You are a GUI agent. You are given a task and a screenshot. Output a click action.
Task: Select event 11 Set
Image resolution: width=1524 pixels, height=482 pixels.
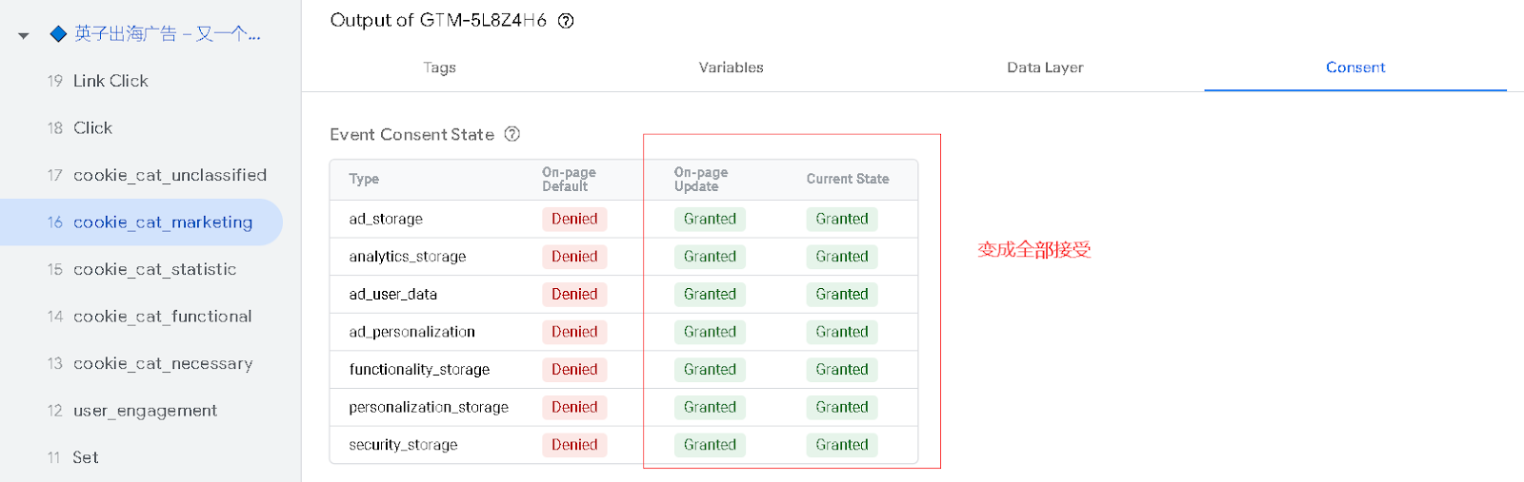pyautogui.click(x=85, y=457)
